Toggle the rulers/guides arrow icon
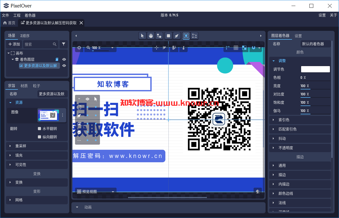This screenshot has height=218, width=339. point(228,48)
